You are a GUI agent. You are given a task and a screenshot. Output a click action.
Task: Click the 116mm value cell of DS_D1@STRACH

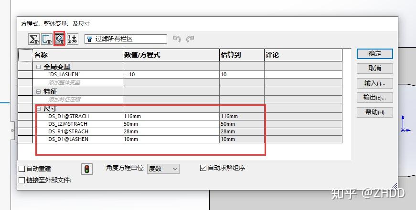(171, 116)
